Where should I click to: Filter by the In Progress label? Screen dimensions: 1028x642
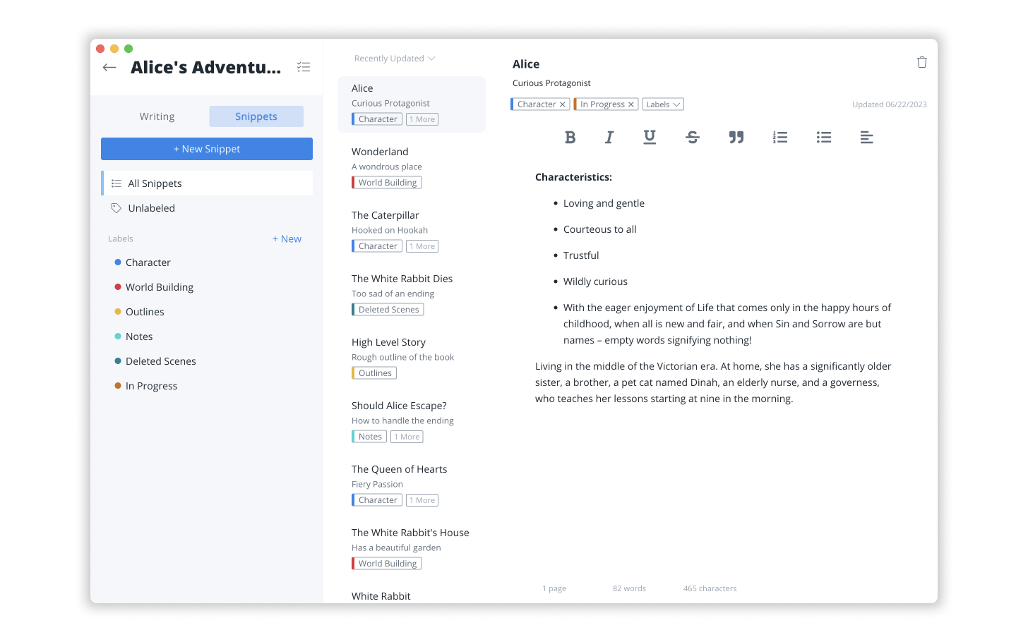coord(146,386)
